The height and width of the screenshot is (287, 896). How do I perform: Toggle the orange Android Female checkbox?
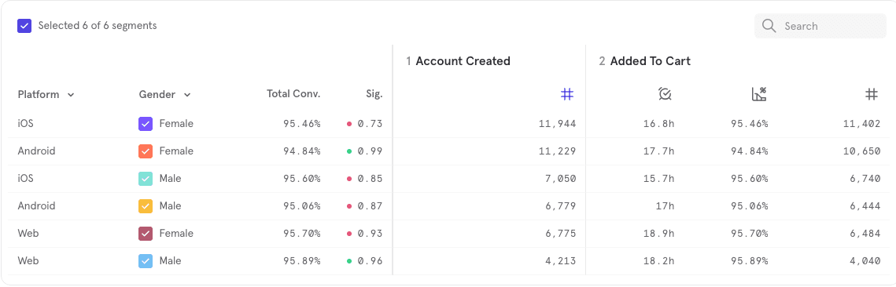(146, 151)
